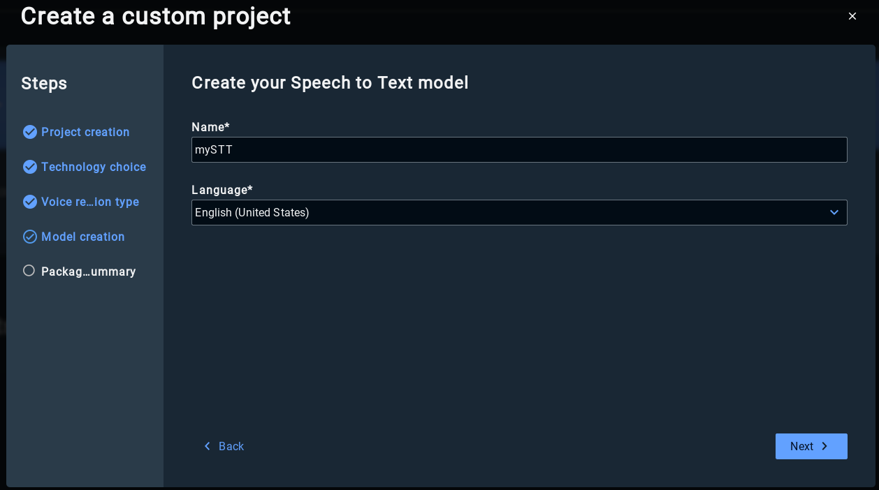Switch to the Package summary step label
The width and height of the screenshot is (879, 490).
coord(89,272)
